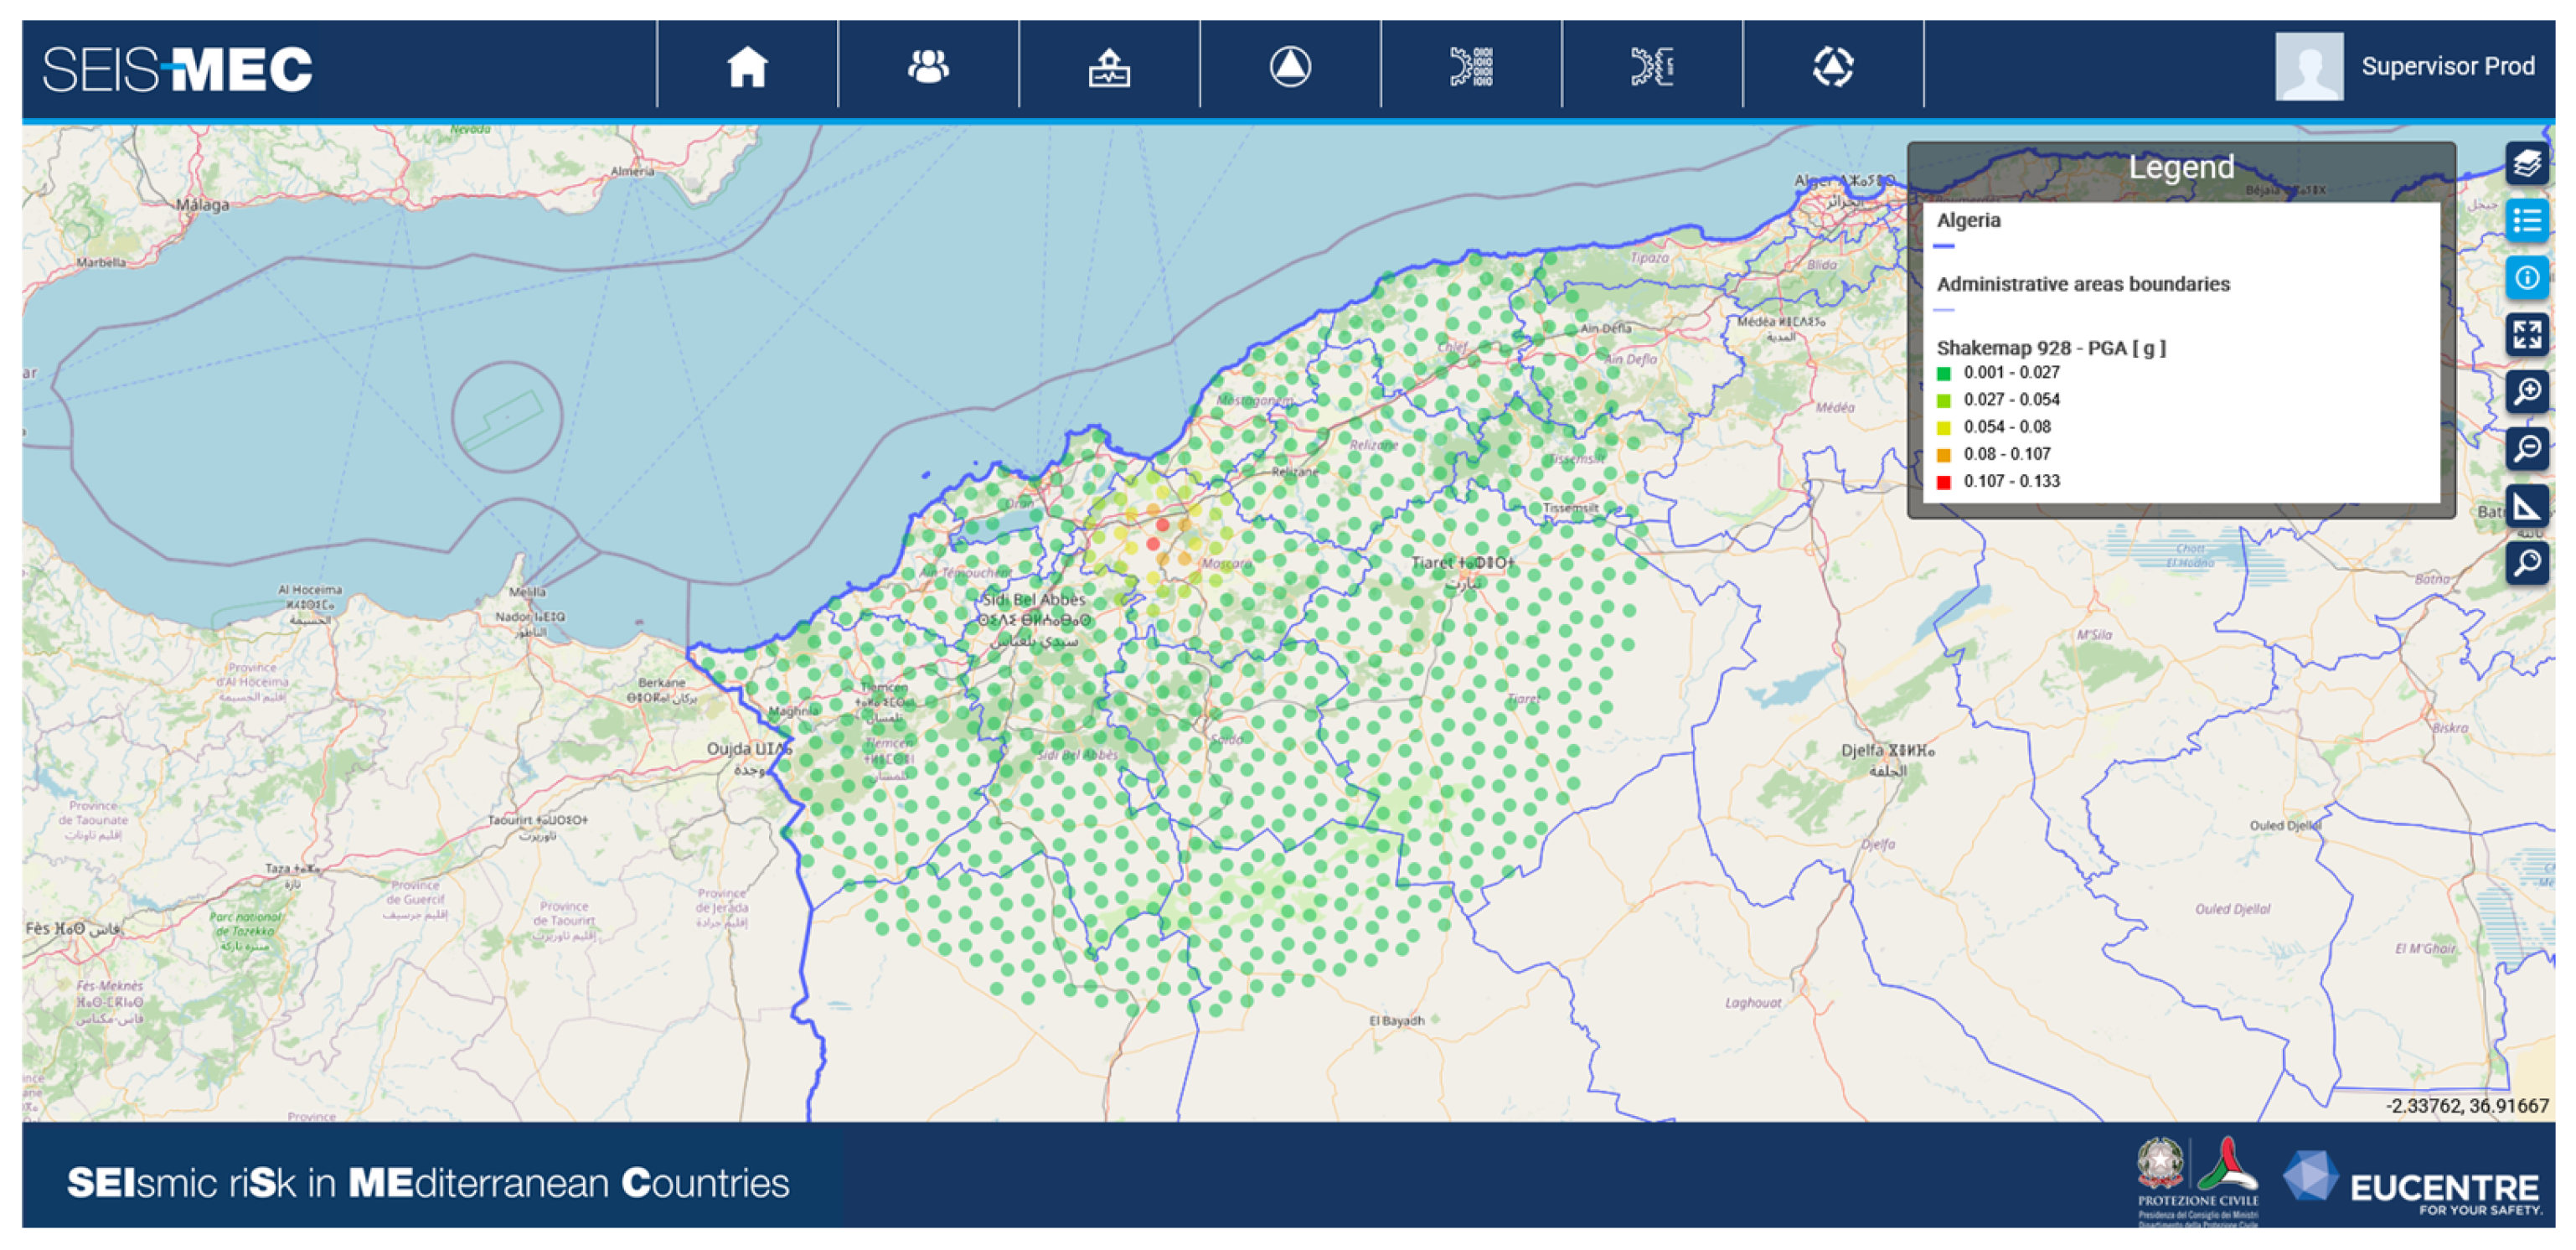Viewport: 2576px width, 1250px height.
Task: Open the map search magnifier tool
Action: click(2526, 563)
